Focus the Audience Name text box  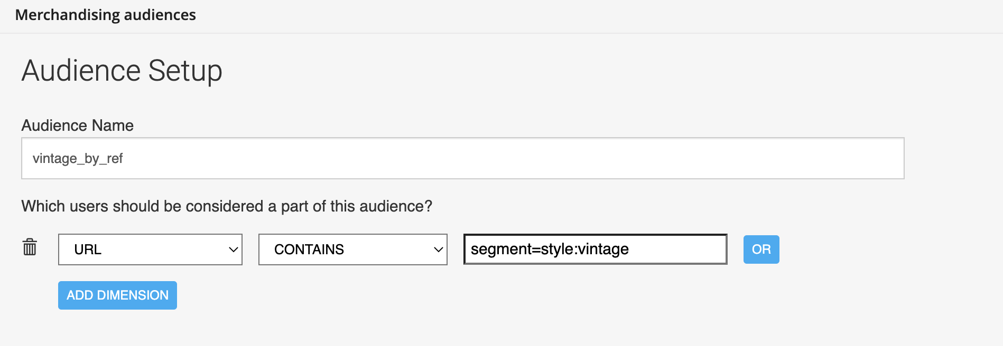tap(462, 158)
